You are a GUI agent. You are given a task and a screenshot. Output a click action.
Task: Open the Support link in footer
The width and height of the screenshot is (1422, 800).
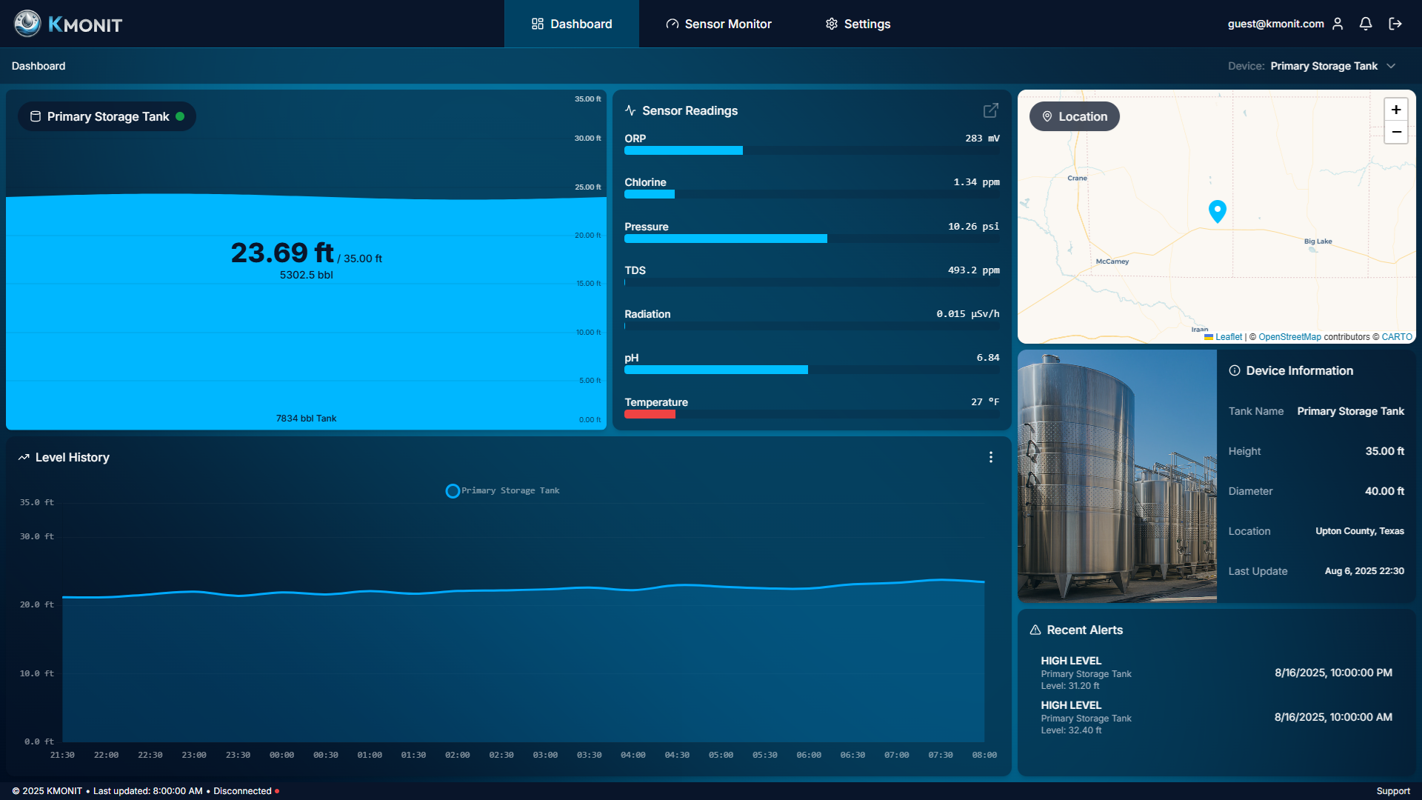[1392, 791]
